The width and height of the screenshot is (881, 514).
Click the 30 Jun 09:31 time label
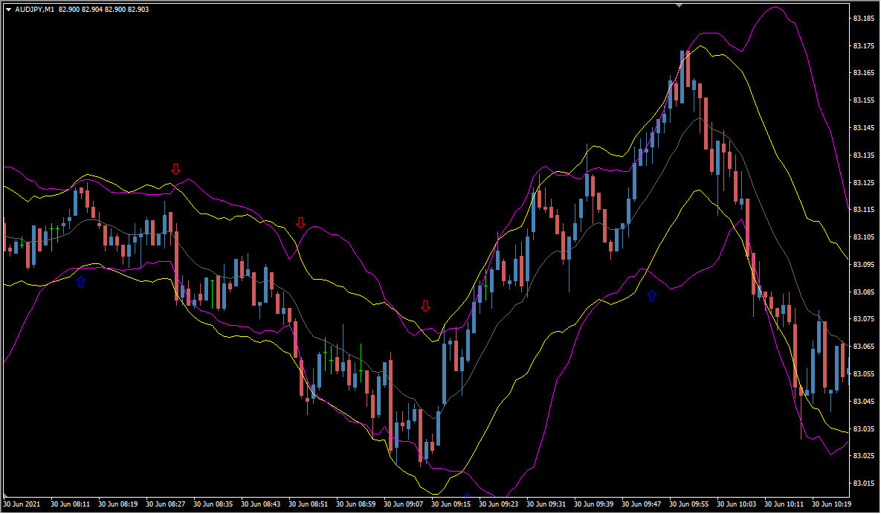546,504
